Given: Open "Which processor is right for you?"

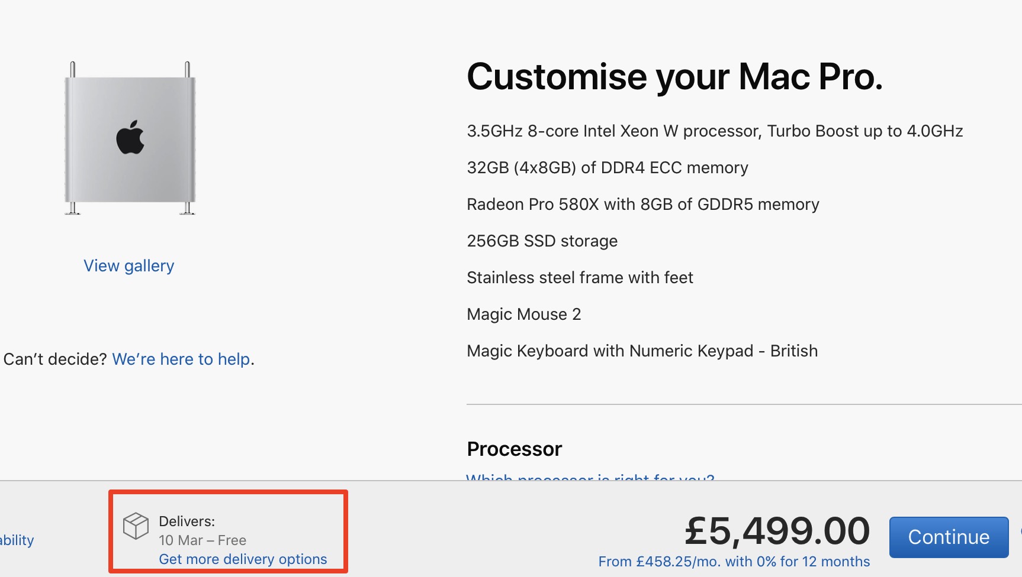Looking at the screenshot, I should click(x=590, y=476).
